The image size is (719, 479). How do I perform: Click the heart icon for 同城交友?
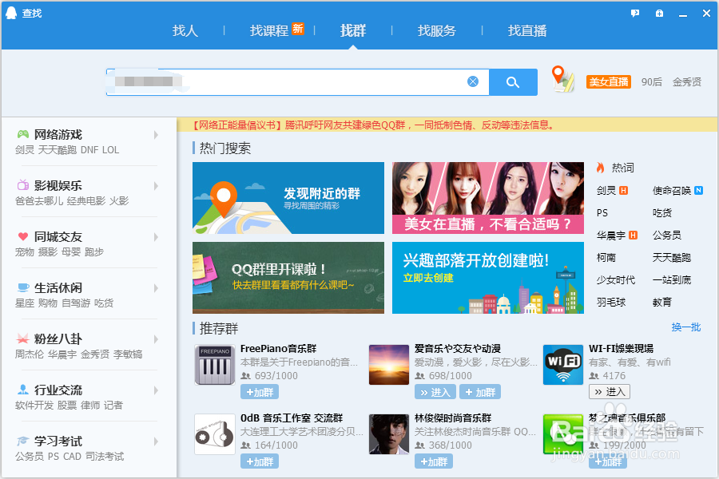[23, 236]
